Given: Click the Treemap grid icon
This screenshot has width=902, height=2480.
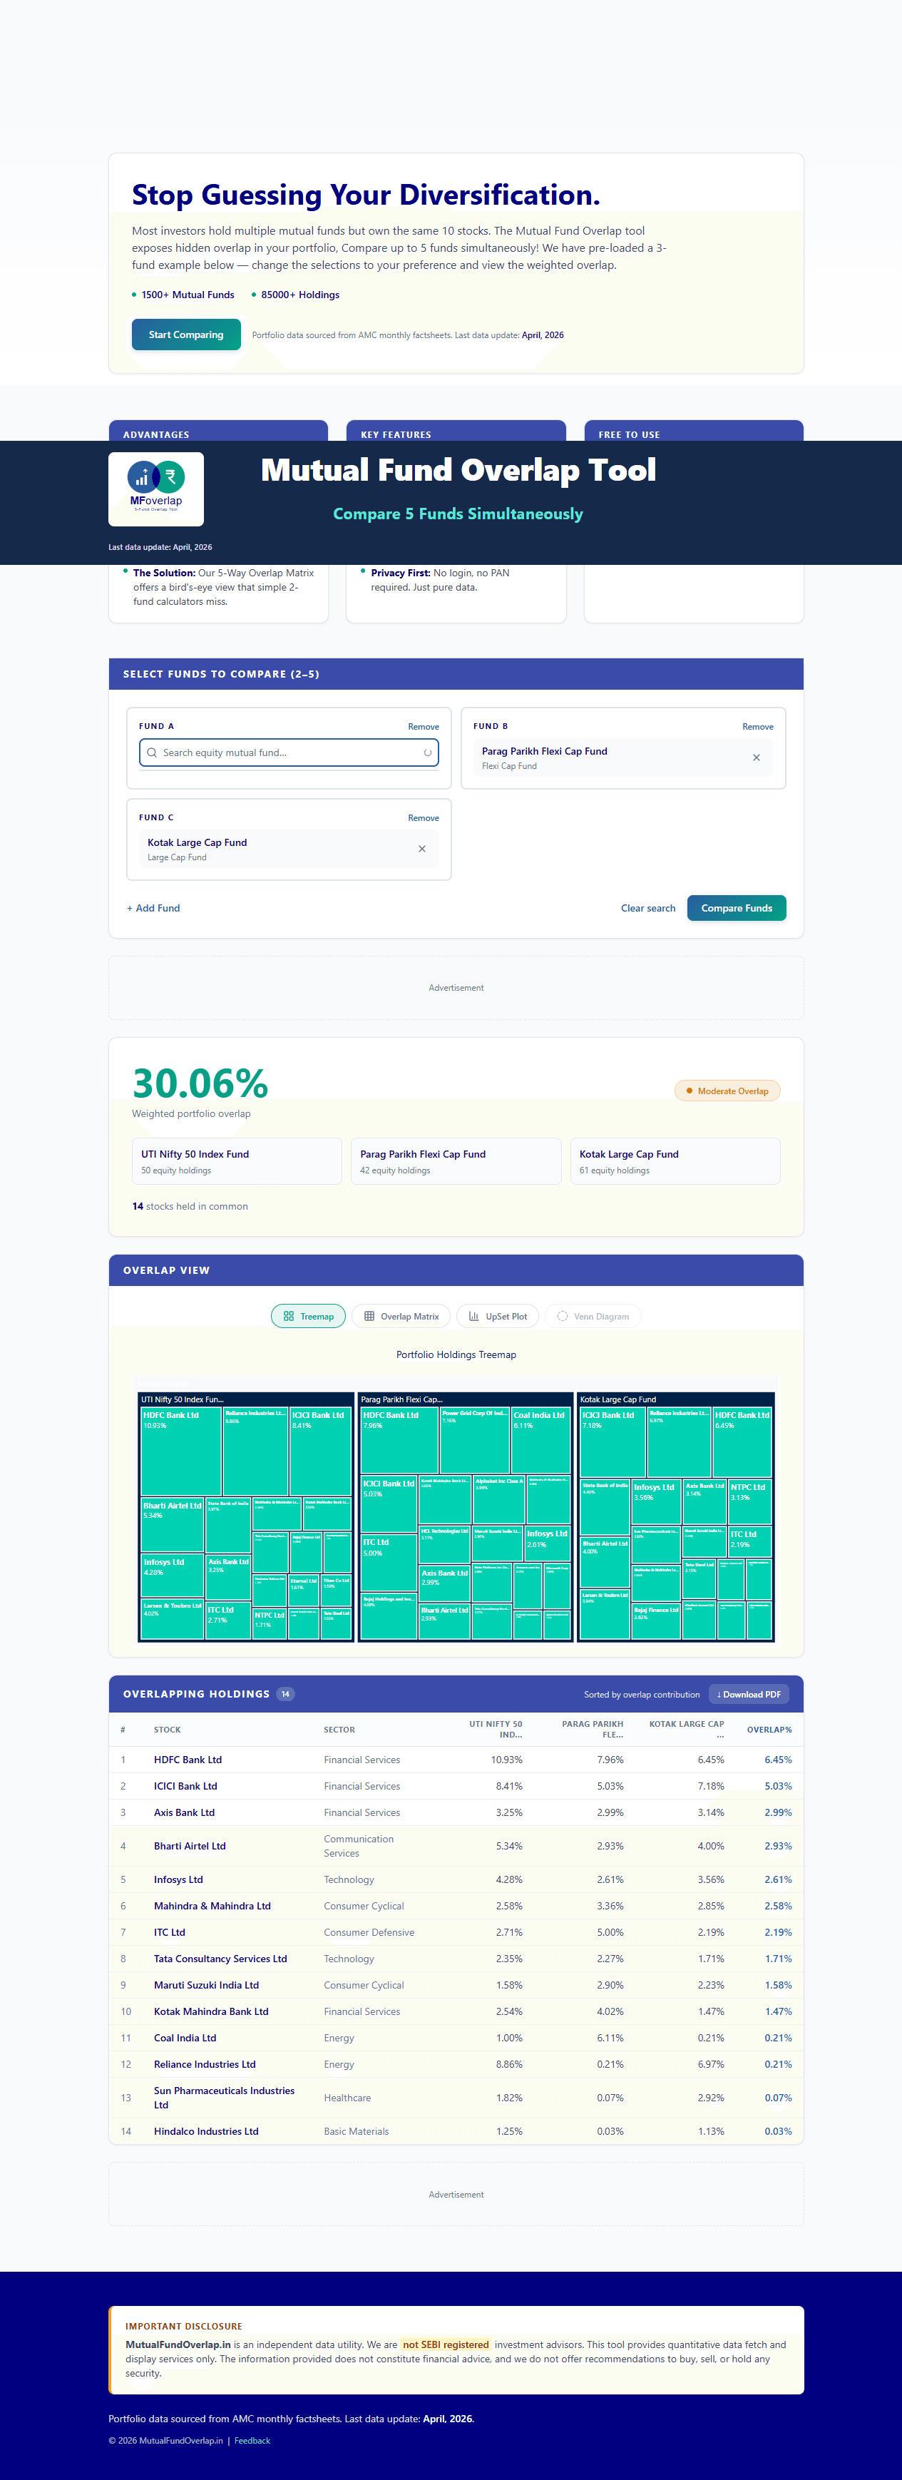Looking at the screenshot, I should pos(289,1316).
